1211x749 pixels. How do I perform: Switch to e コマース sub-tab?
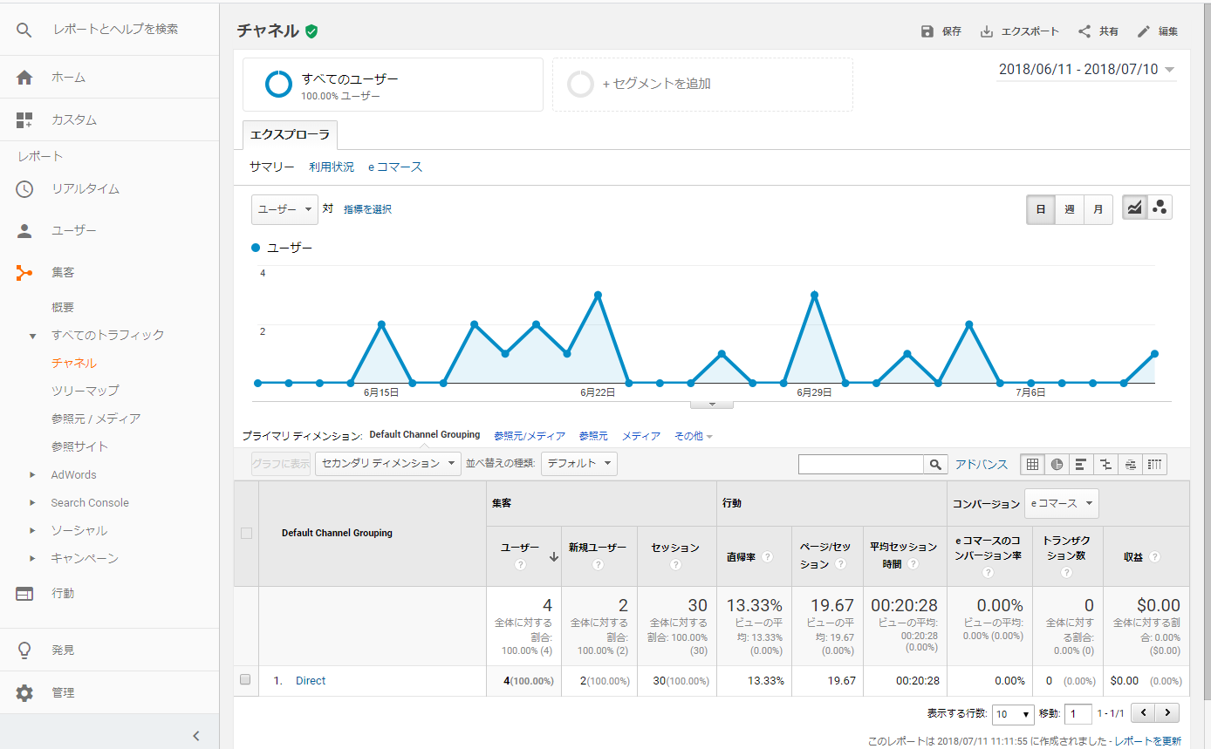(x=395, y=167)
